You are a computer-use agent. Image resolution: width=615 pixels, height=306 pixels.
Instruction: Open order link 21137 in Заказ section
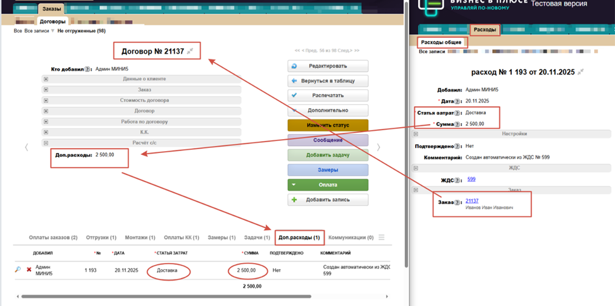point(472,201)
